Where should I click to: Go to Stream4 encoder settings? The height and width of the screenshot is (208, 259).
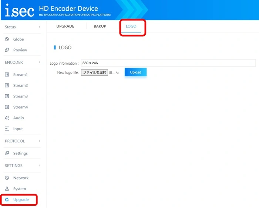pos(20,107)
